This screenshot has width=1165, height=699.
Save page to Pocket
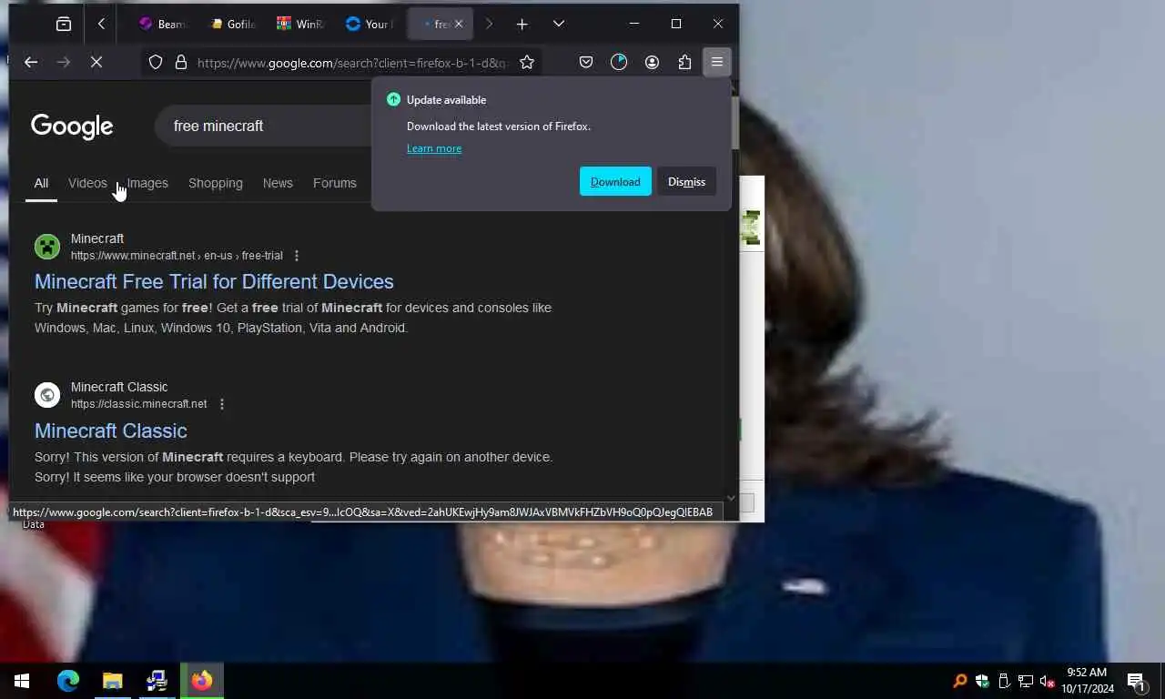tap(586, 62)
